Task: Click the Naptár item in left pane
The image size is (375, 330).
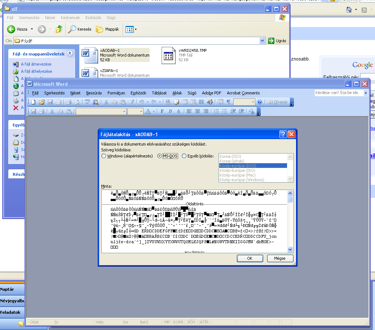Action: click(x=12, y=289)
